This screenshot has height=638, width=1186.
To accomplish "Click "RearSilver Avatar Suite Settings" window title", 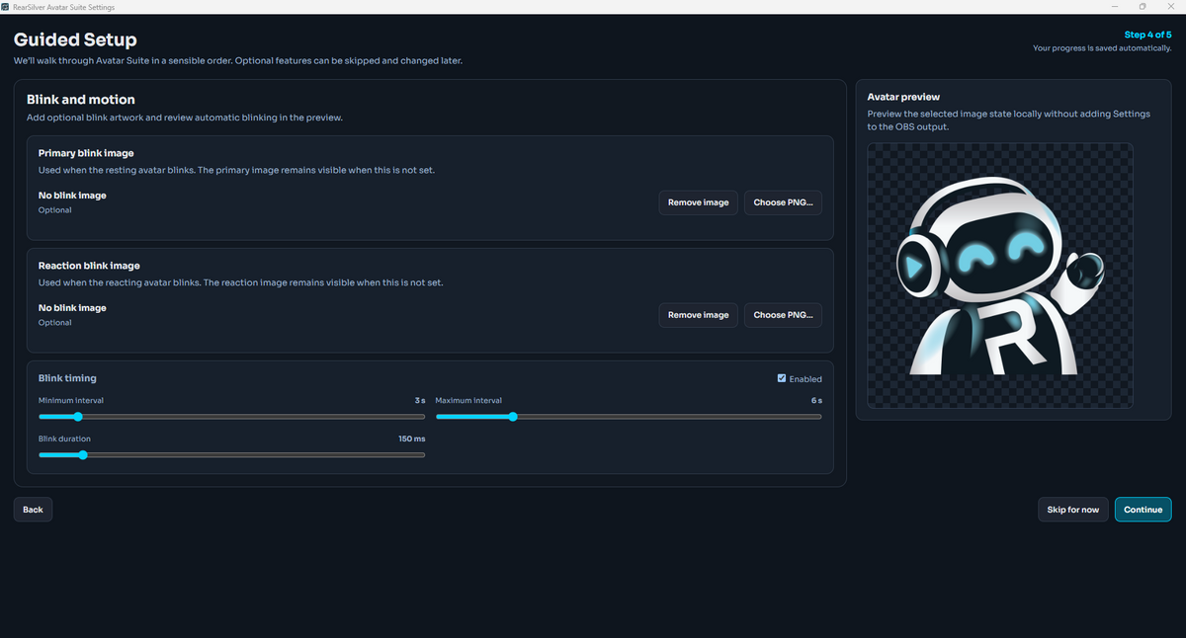I will pyautogui.click(x=63, y=7).
